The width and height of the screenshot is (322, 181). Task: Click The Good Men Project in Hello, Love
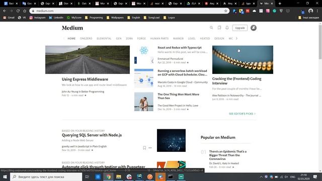[x=178, y=106]
